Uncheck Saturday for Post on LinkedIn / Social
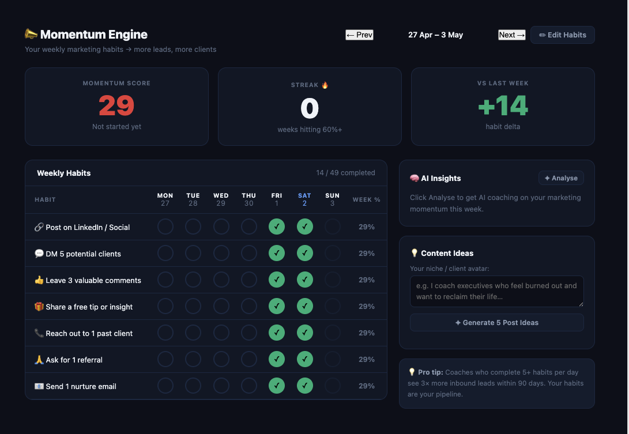 305,227
